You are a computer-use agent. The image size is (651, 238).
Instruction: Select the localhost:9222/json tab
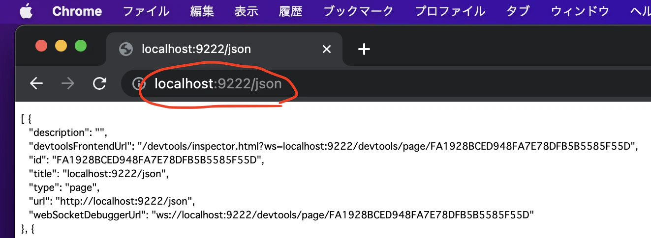224,49
